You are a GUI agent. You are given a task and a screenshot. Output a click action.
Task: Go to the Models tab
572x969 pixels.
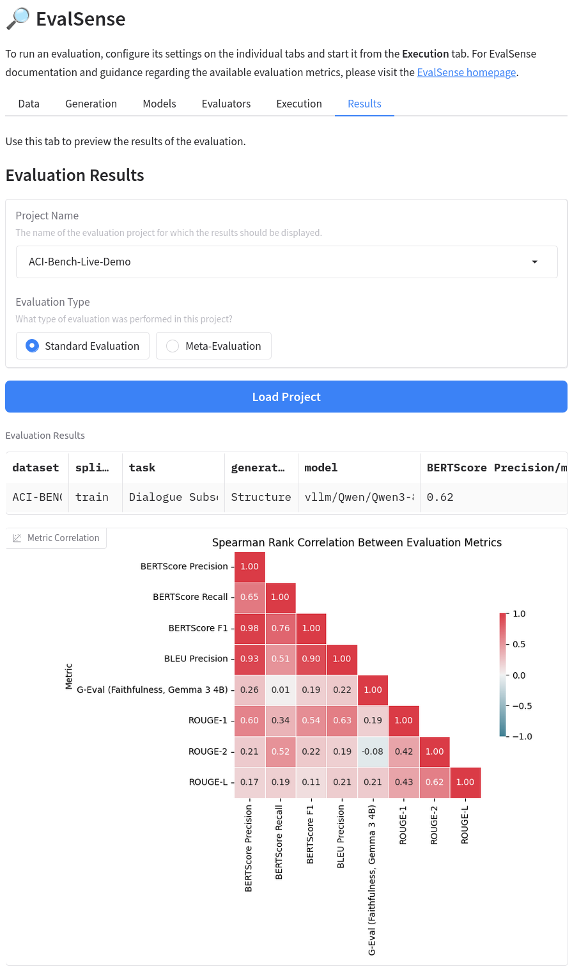[159, 104]
